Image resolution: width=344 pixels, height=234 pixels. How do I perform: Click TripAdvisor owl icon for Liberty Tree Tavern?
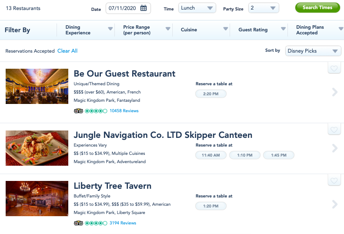point(78,223)
